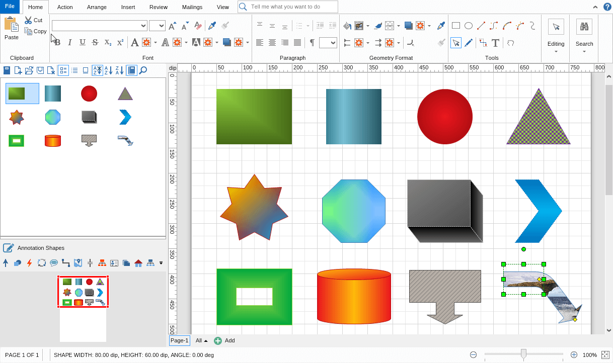The image size is (613, 363).
Task: Click the shrink font size icon
Action: coord(185,26)
